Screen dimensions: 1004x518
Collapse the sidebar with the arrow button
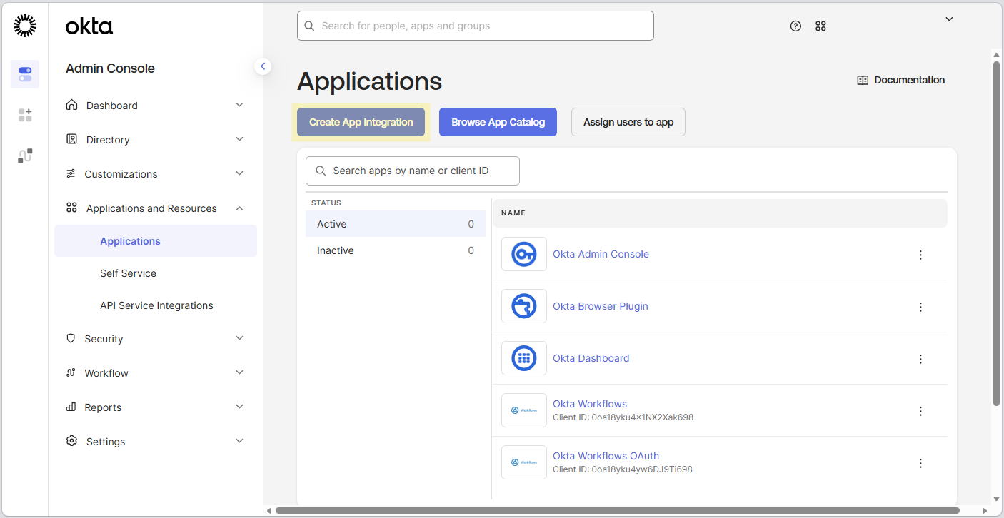click(263, 66)
